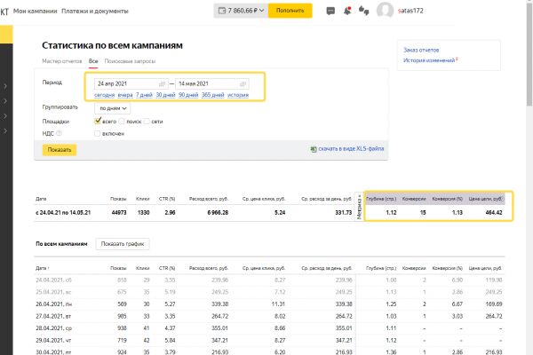Check the 'сети' checkbox
Image resolution: width=533 pixels, height=355 pixels.
click(x=147, y=122)
